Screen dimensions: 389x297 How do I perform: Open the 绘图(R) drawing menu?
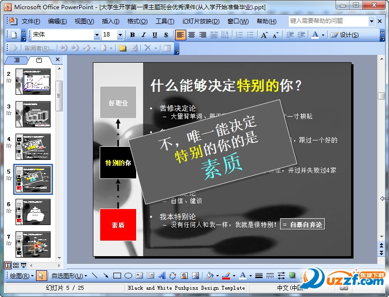22,276
